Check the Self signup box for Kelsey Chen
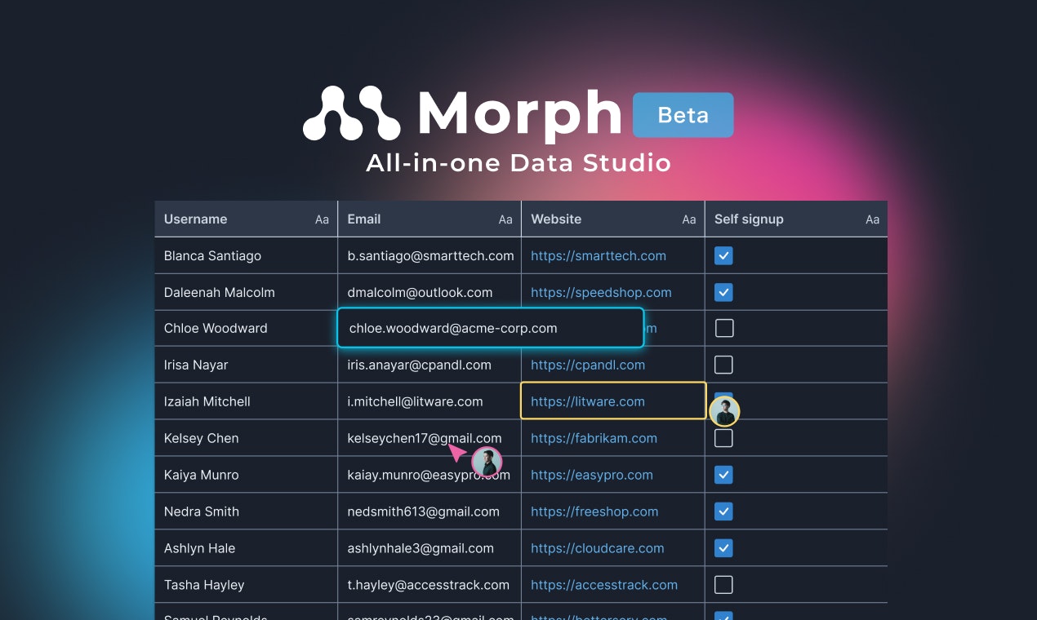The height and width of the screenshot is (620, 1037). (x=723, y=437)
